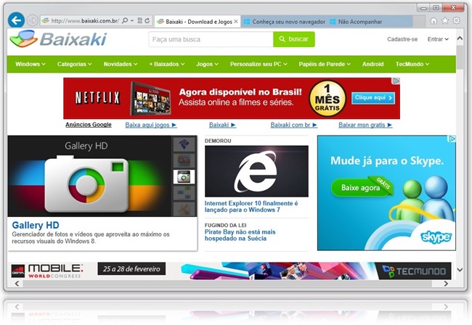The width and height of the screenshot is (472, 325).
Task: Click Anúncios Google label
Action: [x=89, y=125]
